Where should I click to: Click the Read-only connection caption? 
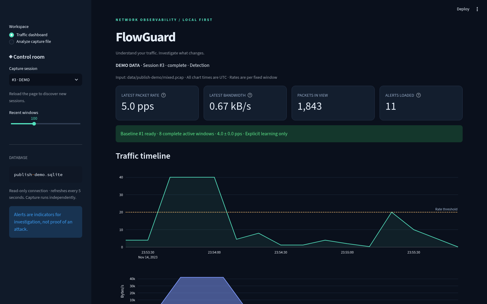click(45, 194)
